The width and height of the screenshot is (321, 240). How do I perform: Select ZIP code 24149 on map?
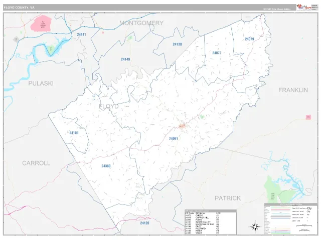click(125, 59)
